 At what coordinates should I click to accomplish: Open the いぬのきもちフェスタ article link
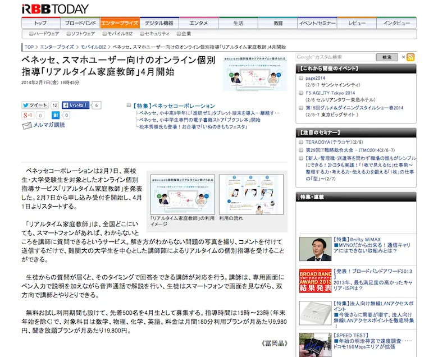click(193, 127)
